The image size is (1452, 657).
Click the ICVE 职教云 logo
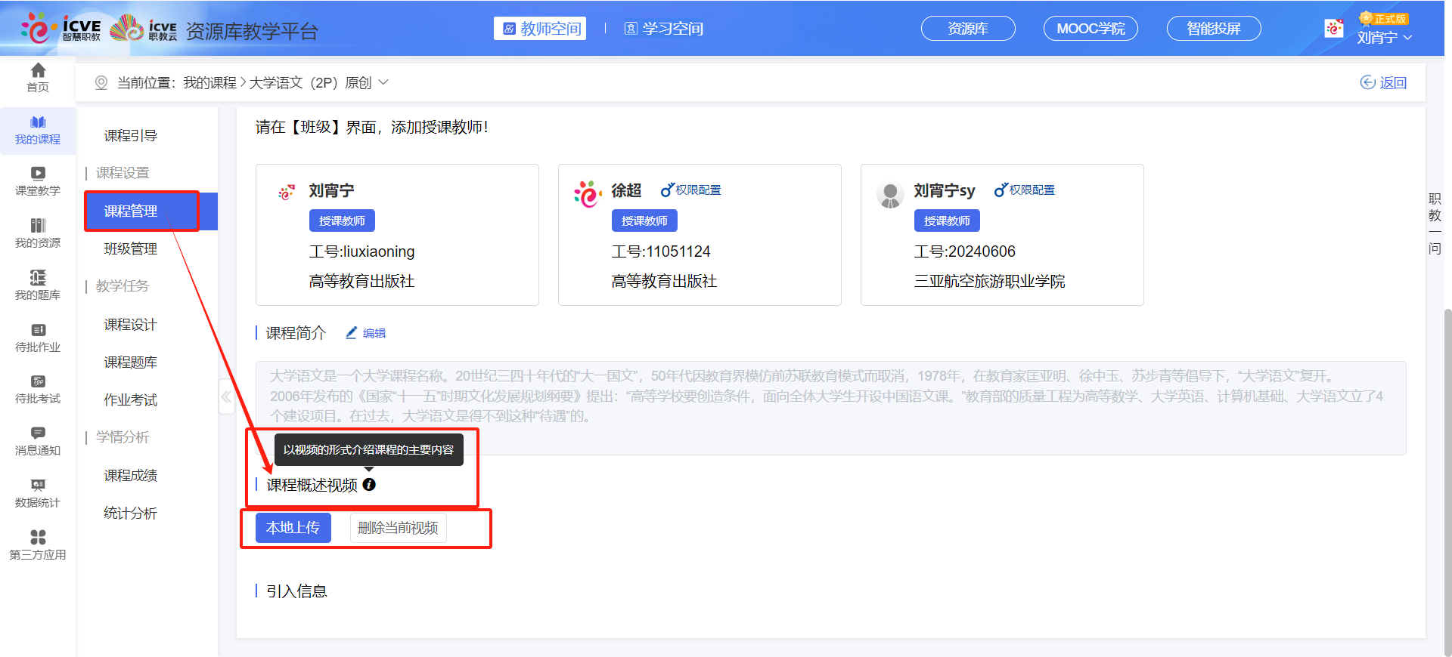coord(144,29)
